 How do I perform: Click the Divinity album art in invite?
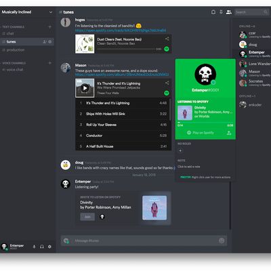point(154,208)
